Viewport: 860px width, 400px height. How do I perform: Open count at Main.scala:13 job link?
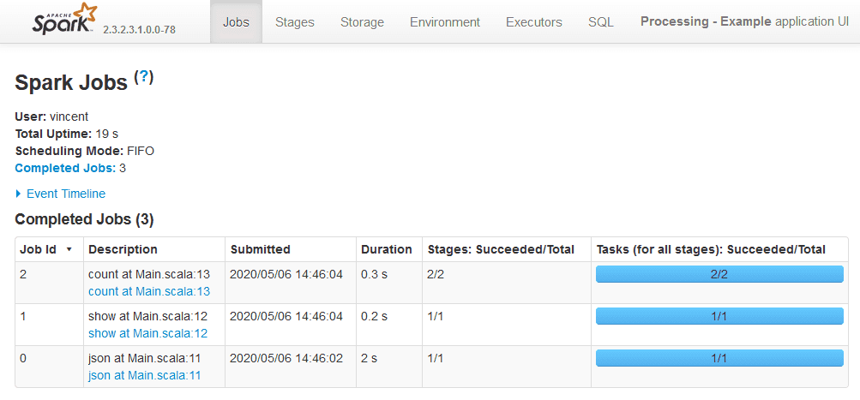[x=149, y=291]
